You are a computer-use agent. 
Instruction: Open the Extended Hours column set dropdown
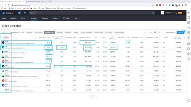coord(15,32)
